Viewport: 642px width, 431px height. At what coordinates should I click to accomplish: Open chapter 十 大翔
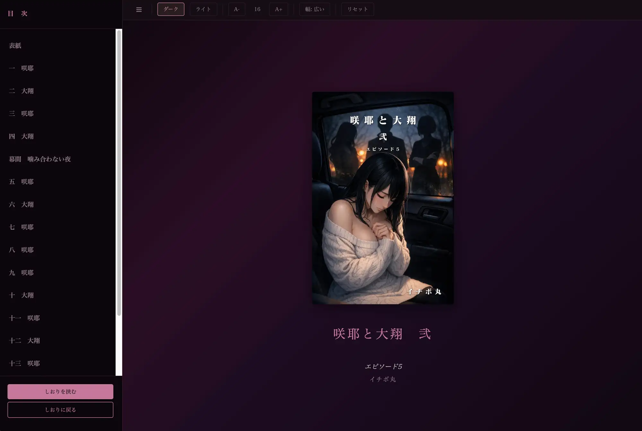[x=21, y=295]
